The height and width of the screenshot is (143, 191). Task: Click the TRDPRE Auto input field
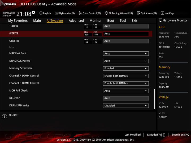coord(126,26)
